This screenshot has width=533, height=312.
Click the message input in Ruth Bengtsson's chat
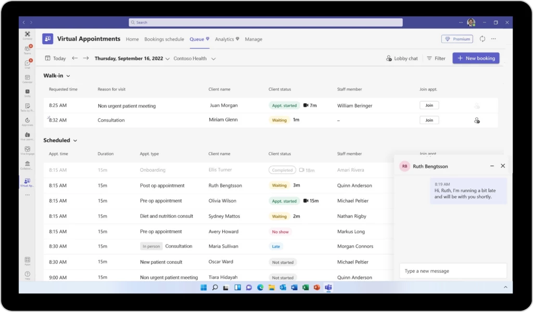pos(452,270)
